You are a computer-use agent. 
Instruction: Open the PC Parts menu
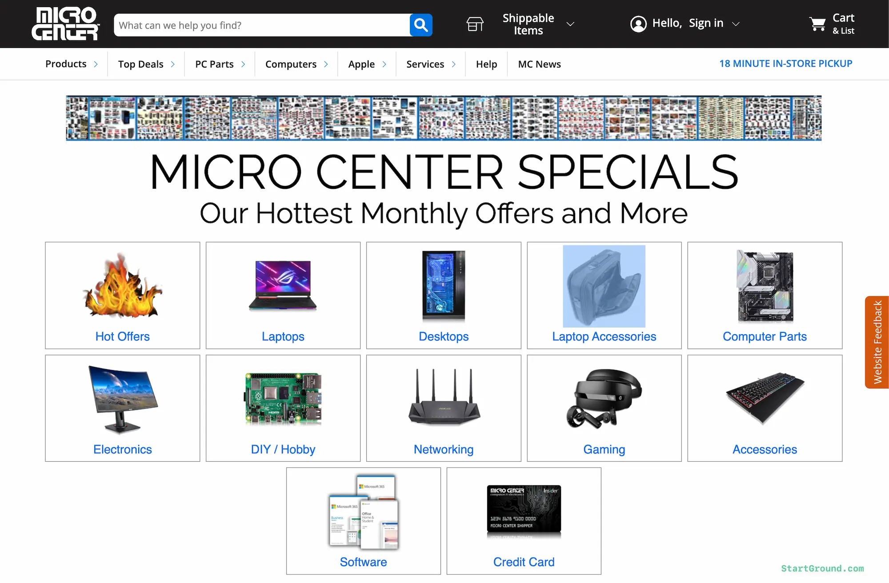[214, 64]
